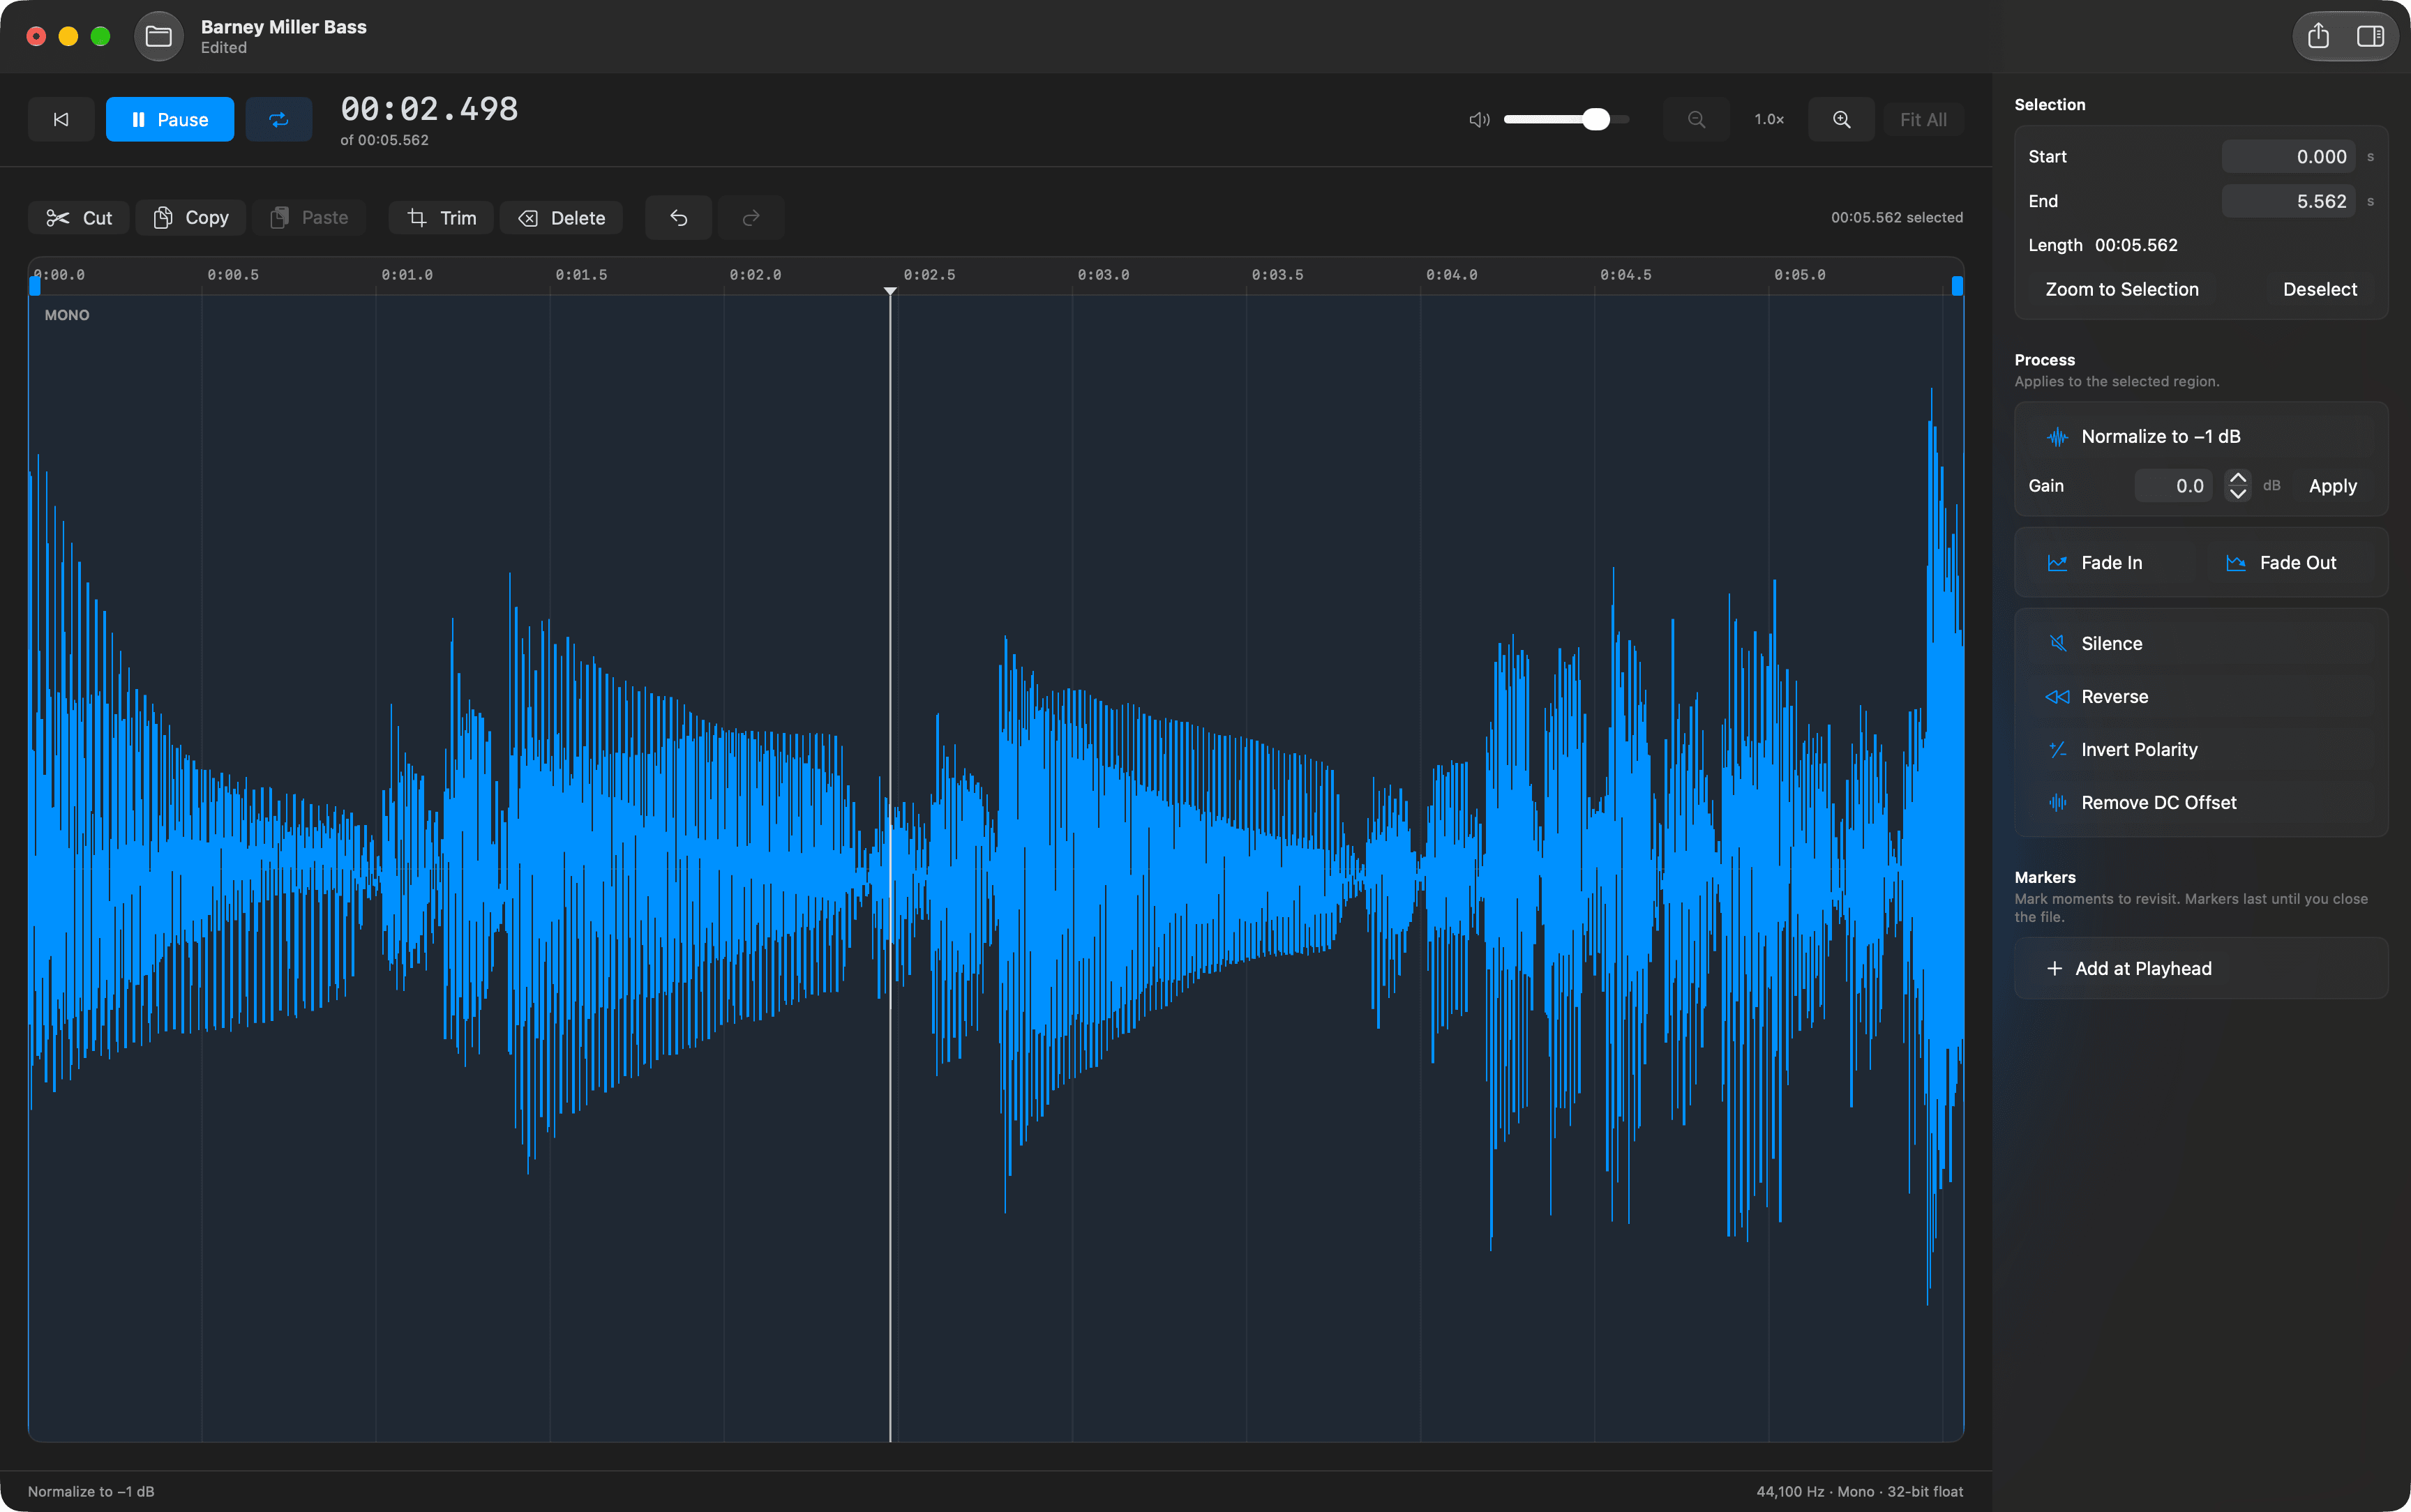Zoom in with the plus magnifier icon
The height and width of the screenshot is (1512, 2411).
click(1841, 119)
